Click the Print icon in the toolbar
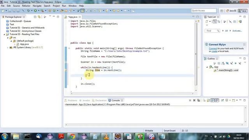This screenshot has width=249, height=140. (18, 10)
